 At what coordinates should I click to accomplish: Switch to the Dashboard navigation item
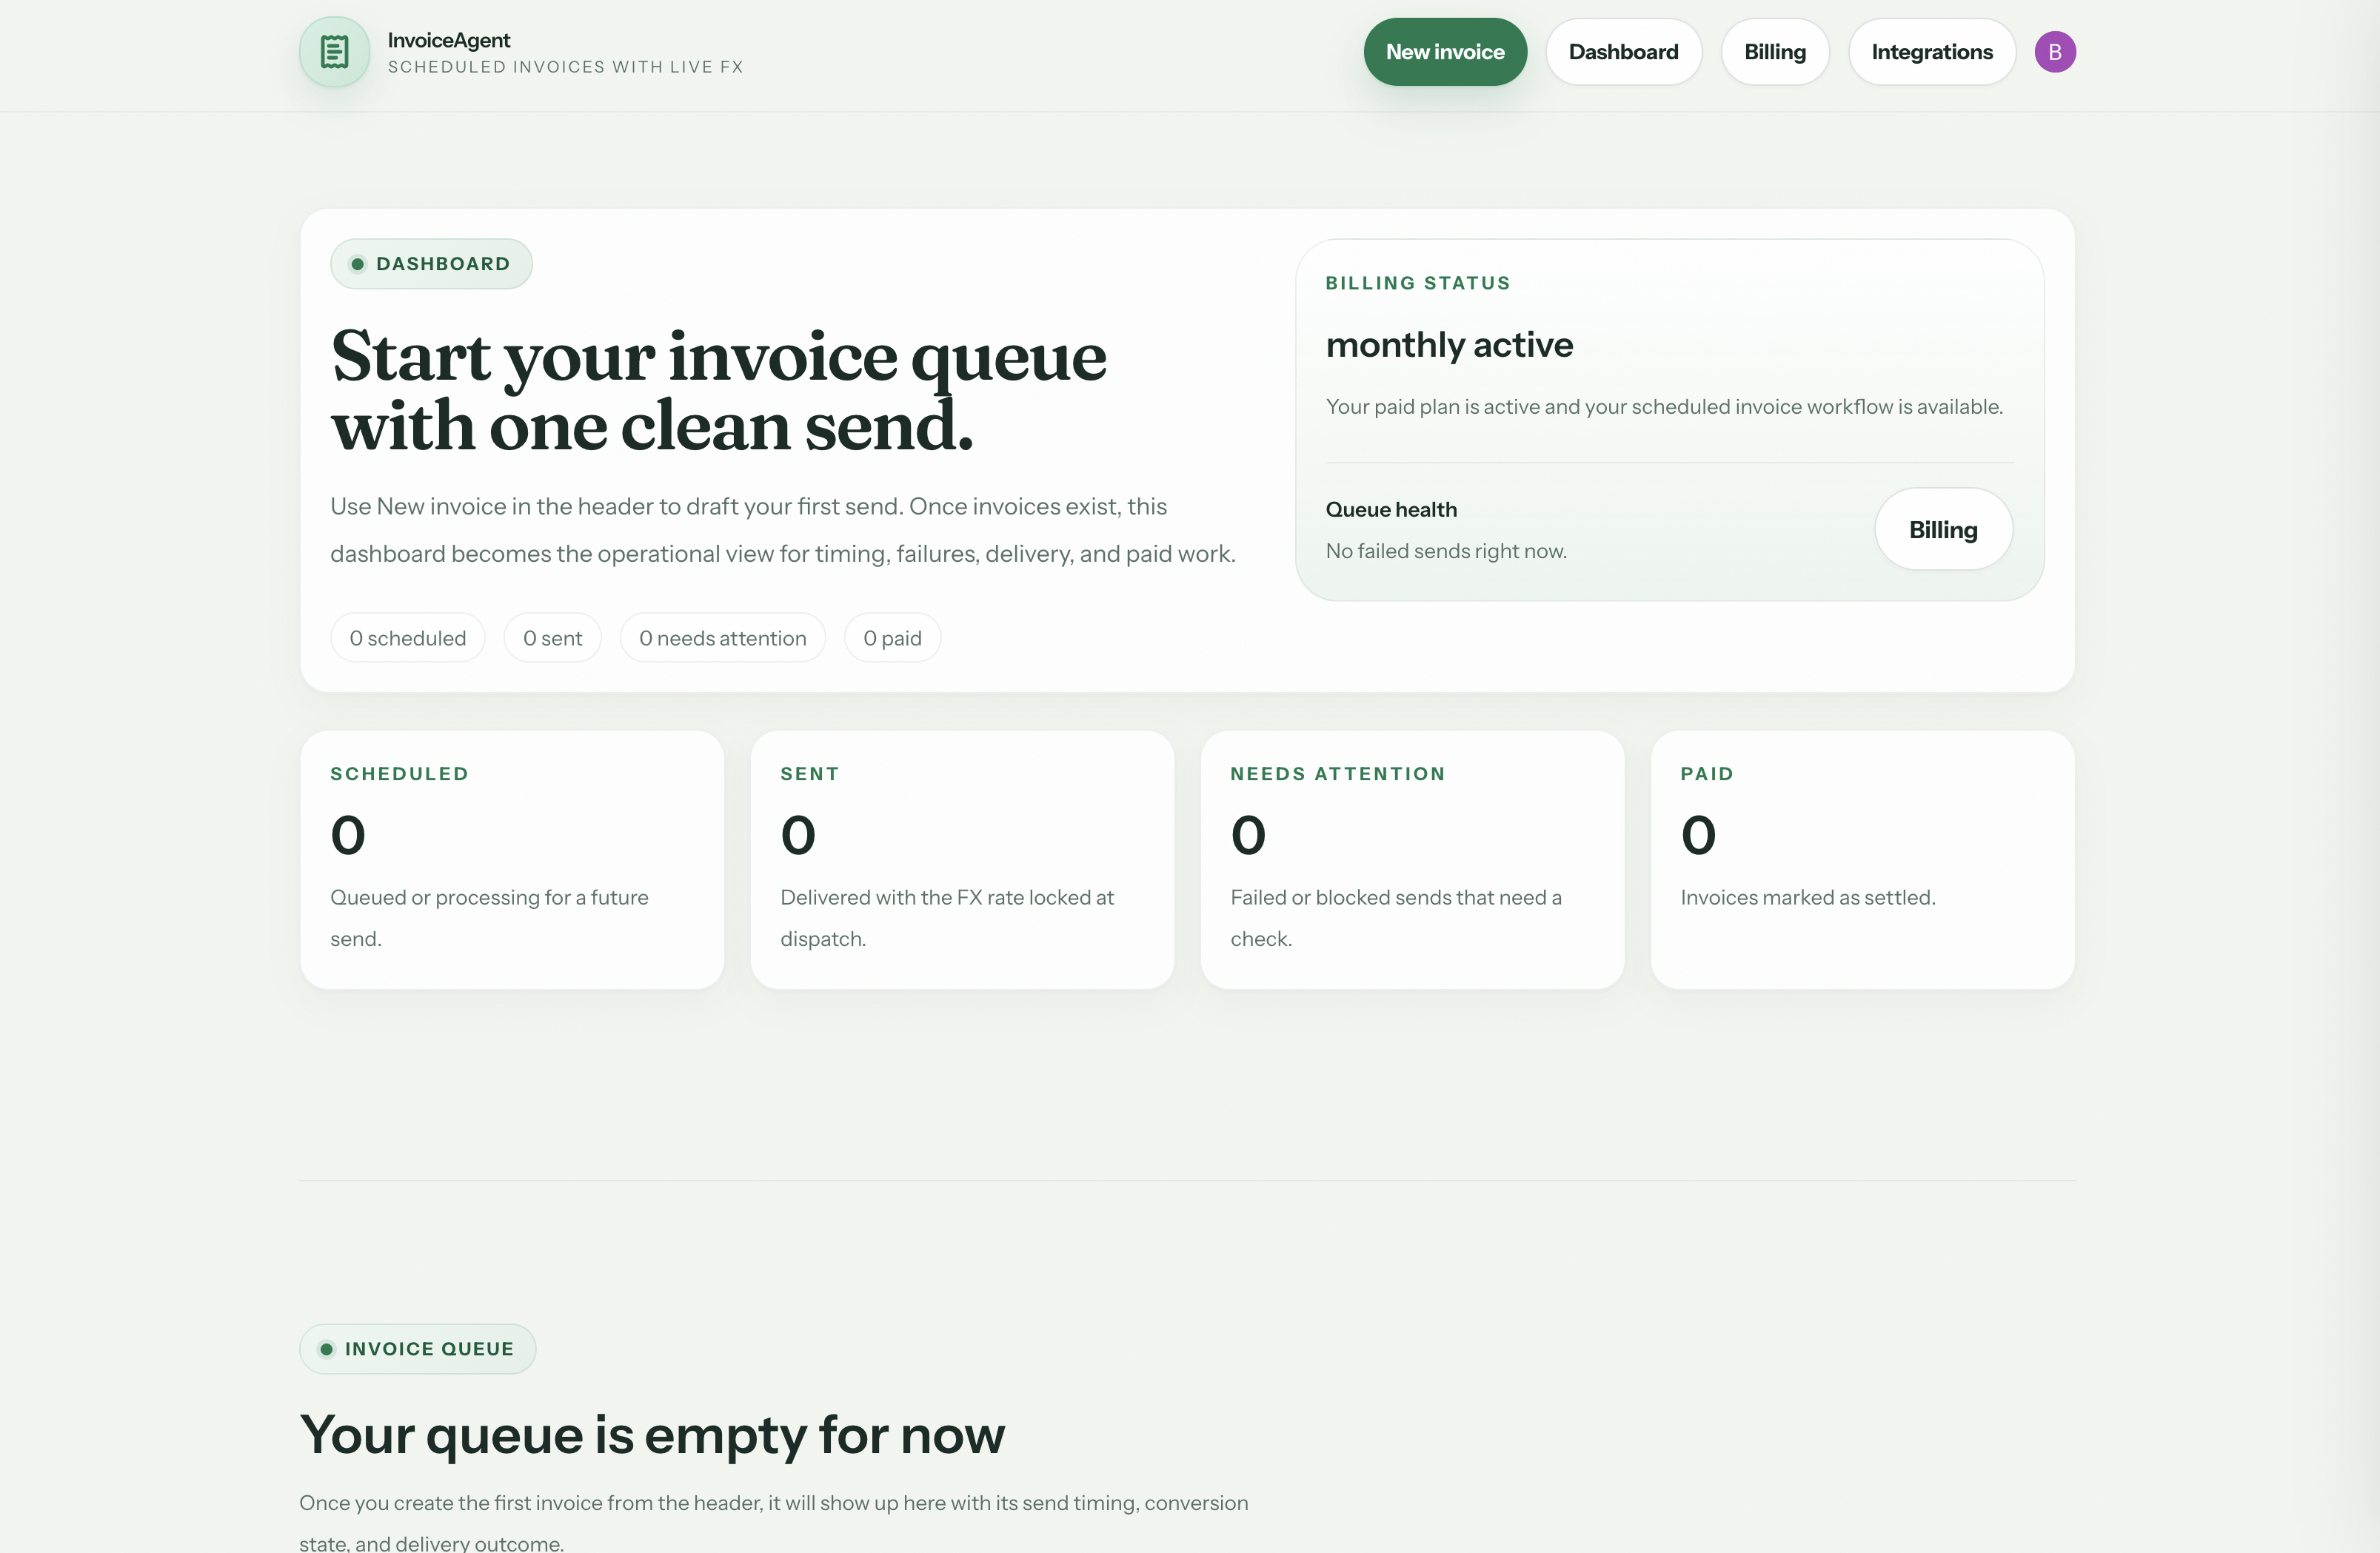click(x=1622, y=51)
